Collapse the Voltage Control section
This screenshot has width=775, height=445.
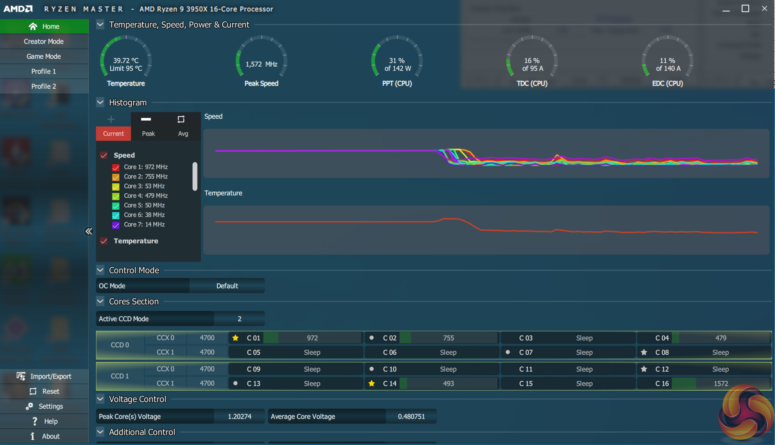(x=100, y=399)
